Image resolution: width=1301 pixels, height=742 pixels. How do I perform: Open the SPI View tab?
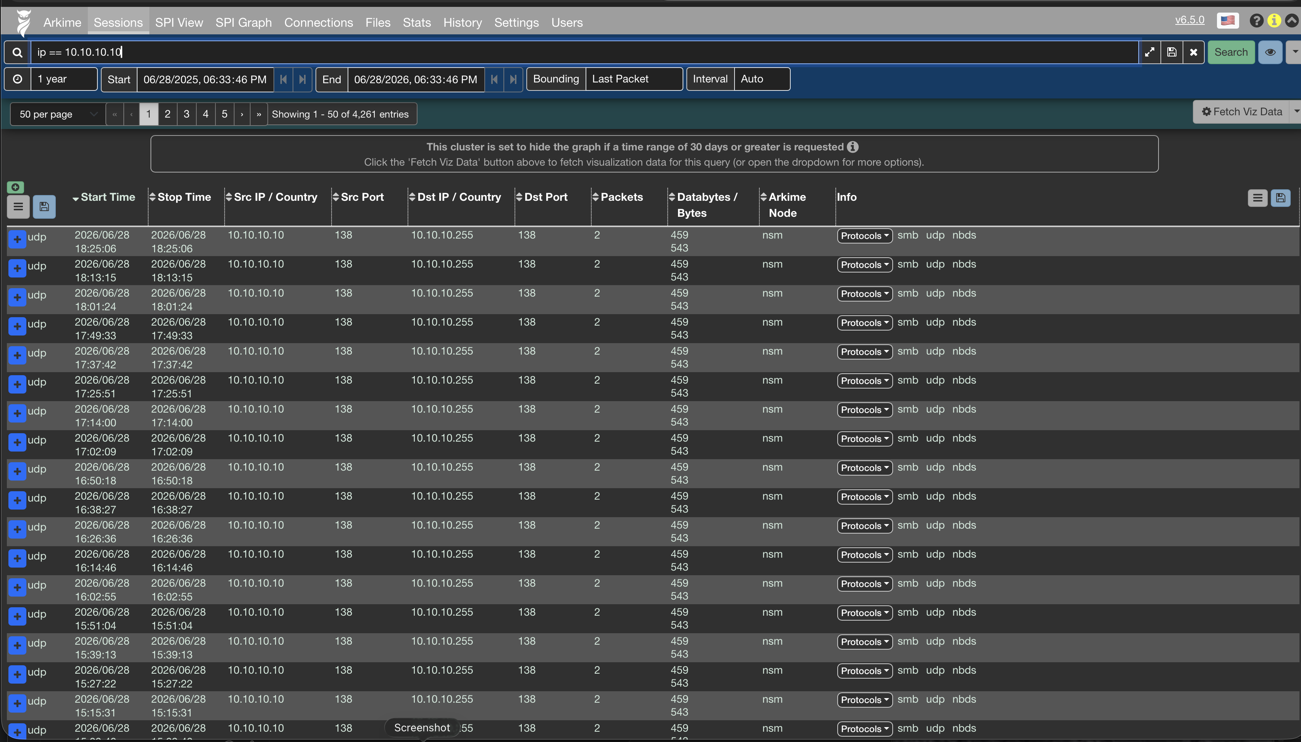tap(179, 23)
